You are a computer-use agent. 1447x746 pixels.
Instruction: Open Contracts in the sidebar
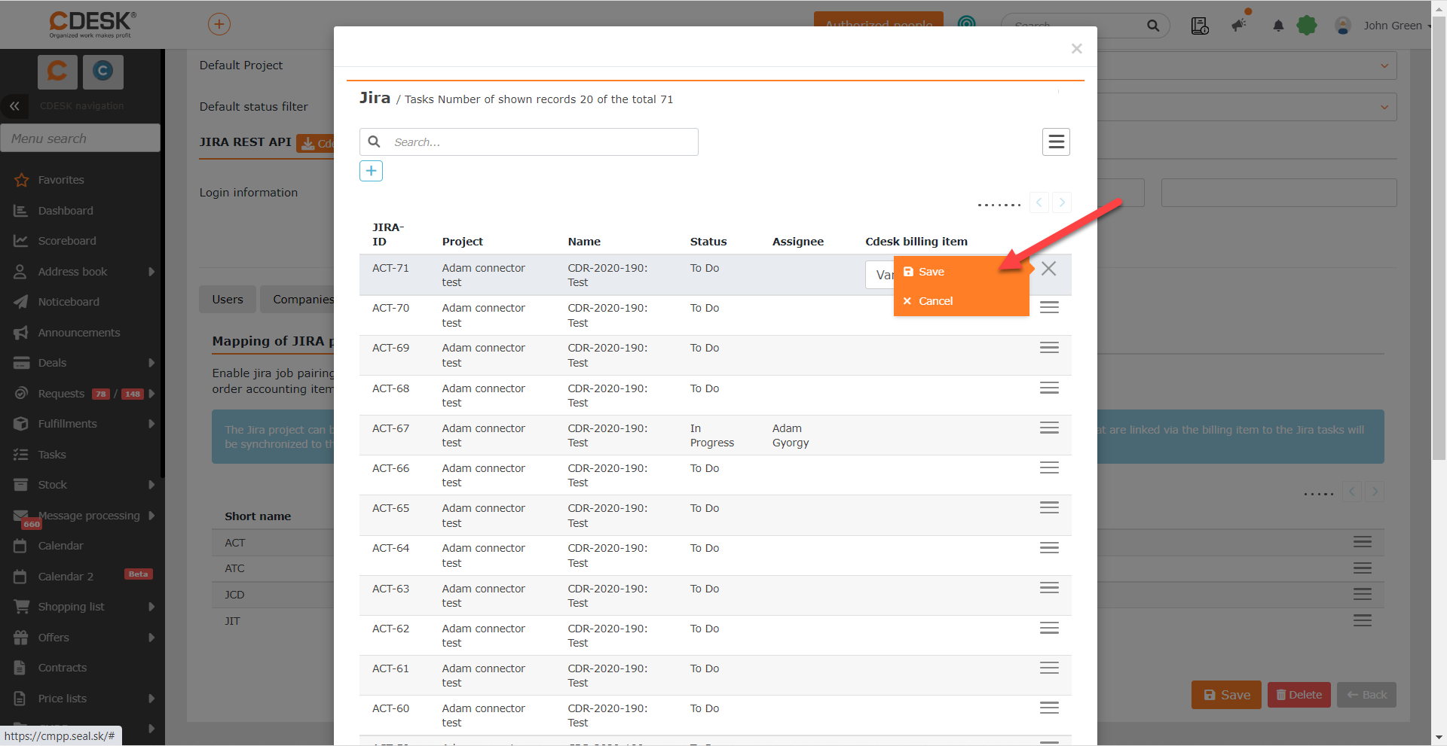pos(63,668)
